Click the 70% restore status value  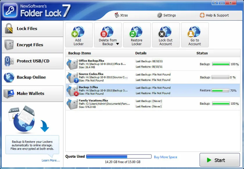[233, 90]
